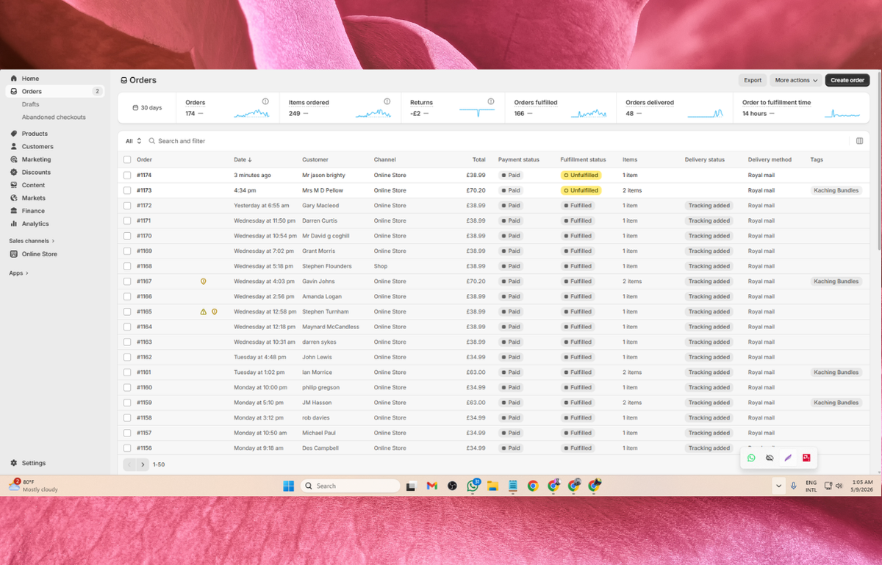Select the checkbox for order #1174
882x565 pixels.
[127, 175]
